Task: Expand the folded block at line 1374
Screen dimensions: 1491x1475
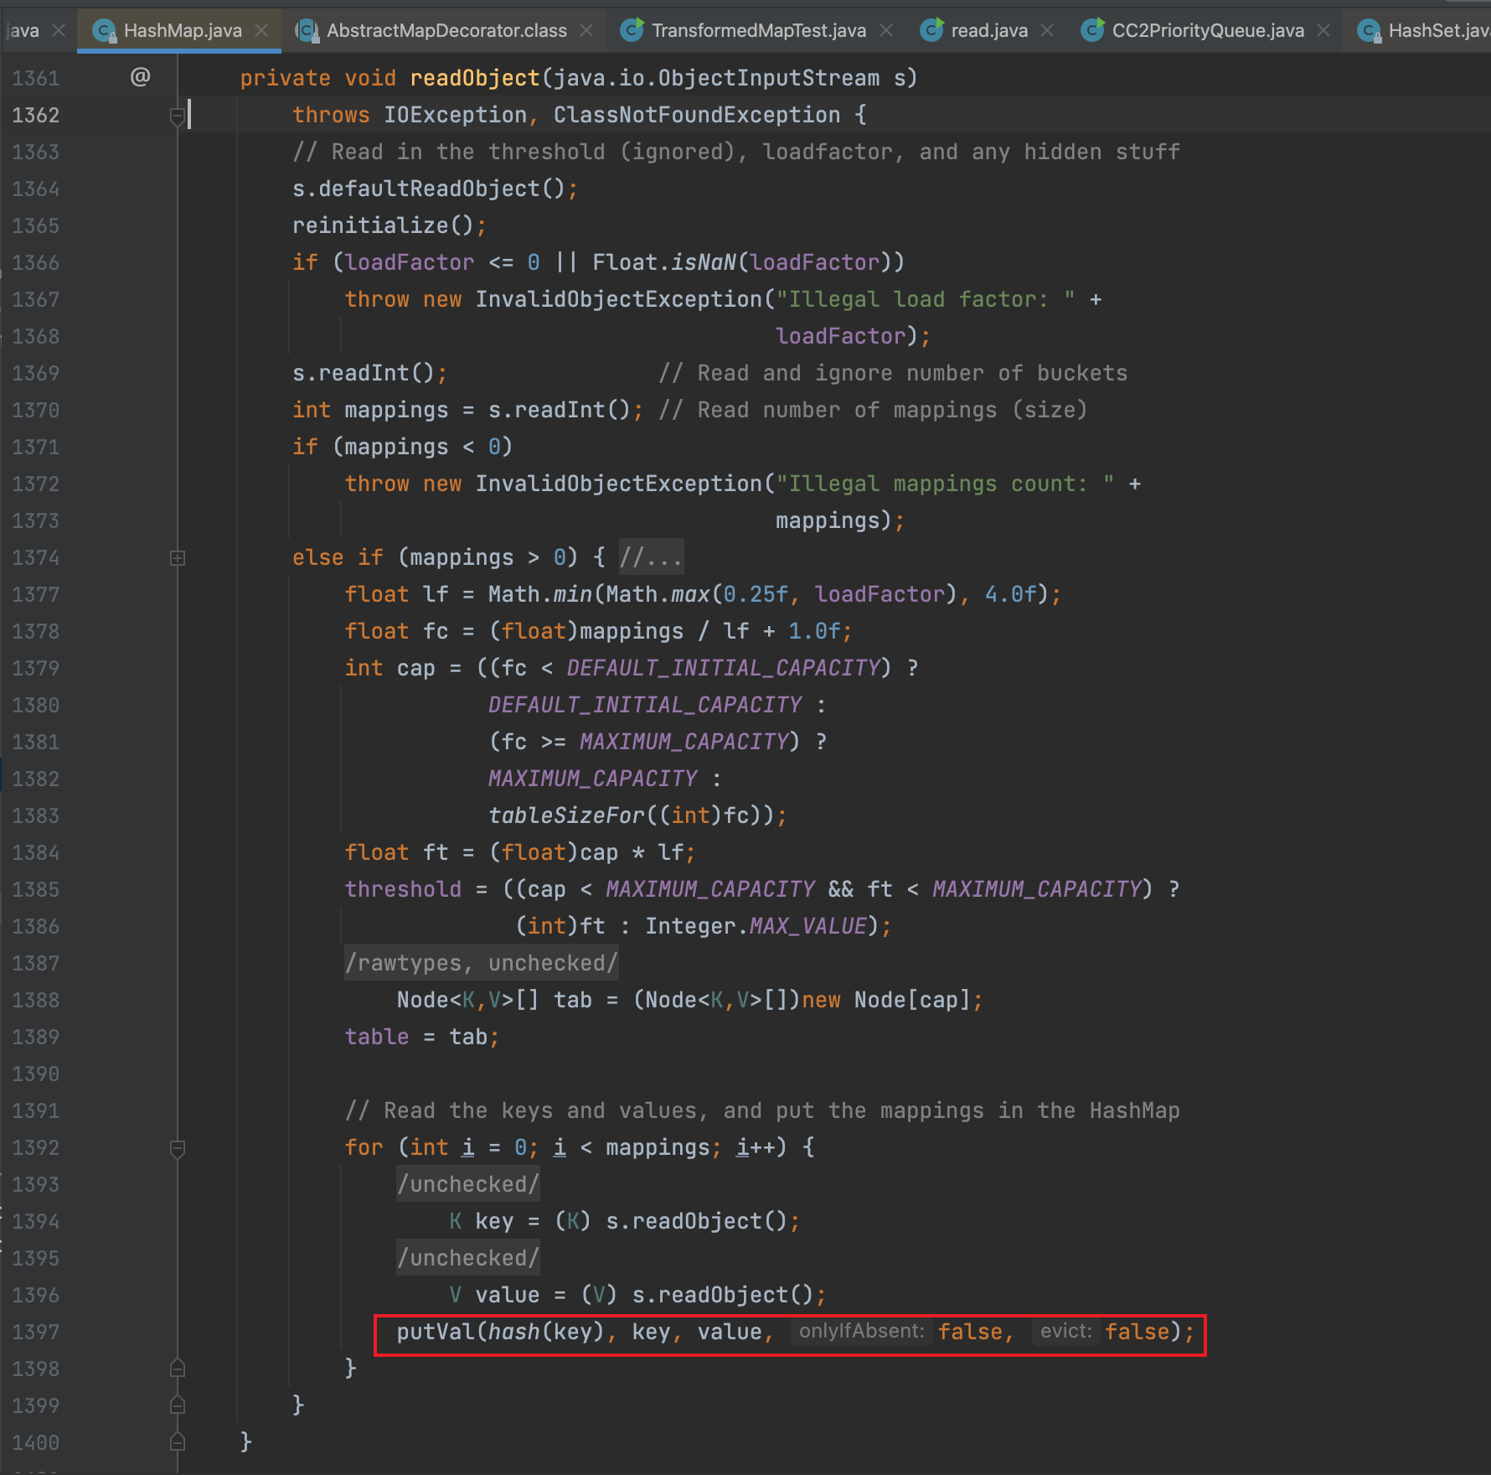Action: coord(177,558)
